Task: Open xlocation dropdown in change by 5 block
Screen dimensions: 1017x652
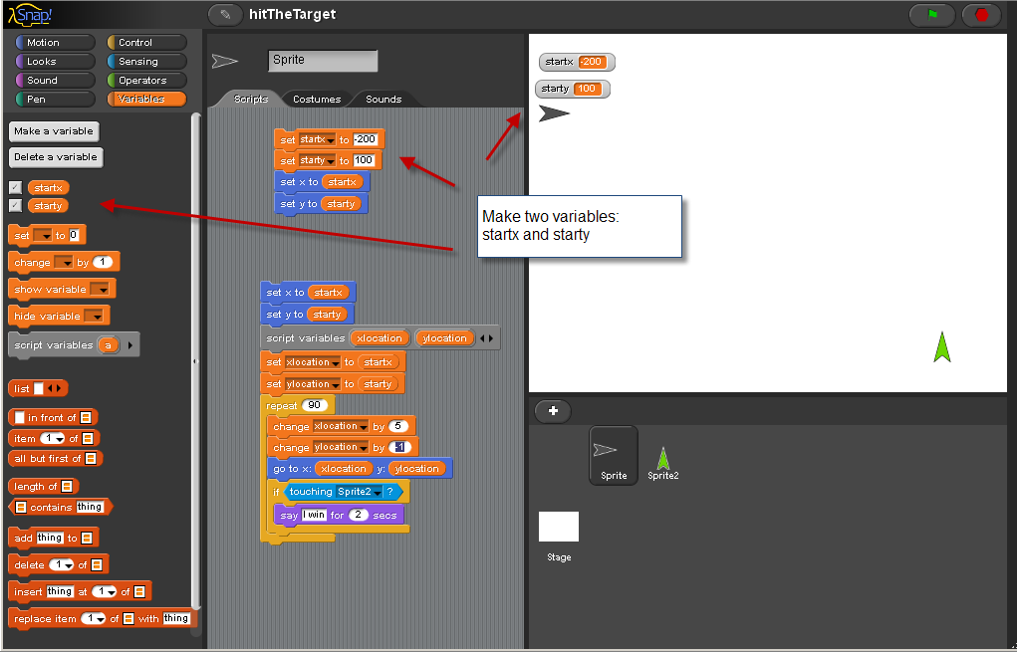Action: (x=364, y=426)
